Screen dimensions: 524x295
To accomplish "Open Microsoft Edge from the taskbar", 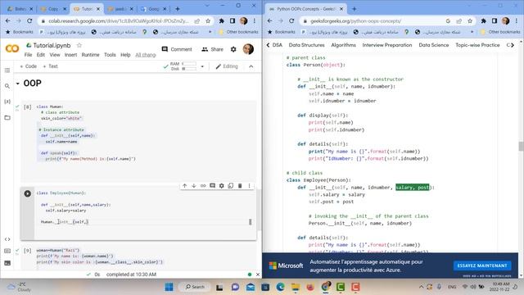I will coord(280,287).
